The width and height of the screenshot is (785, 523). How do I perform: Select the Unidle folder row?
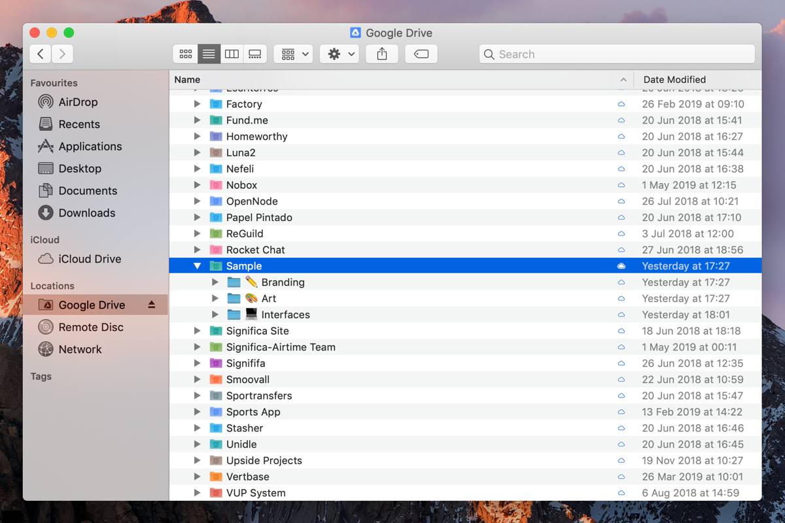(465, 445)
